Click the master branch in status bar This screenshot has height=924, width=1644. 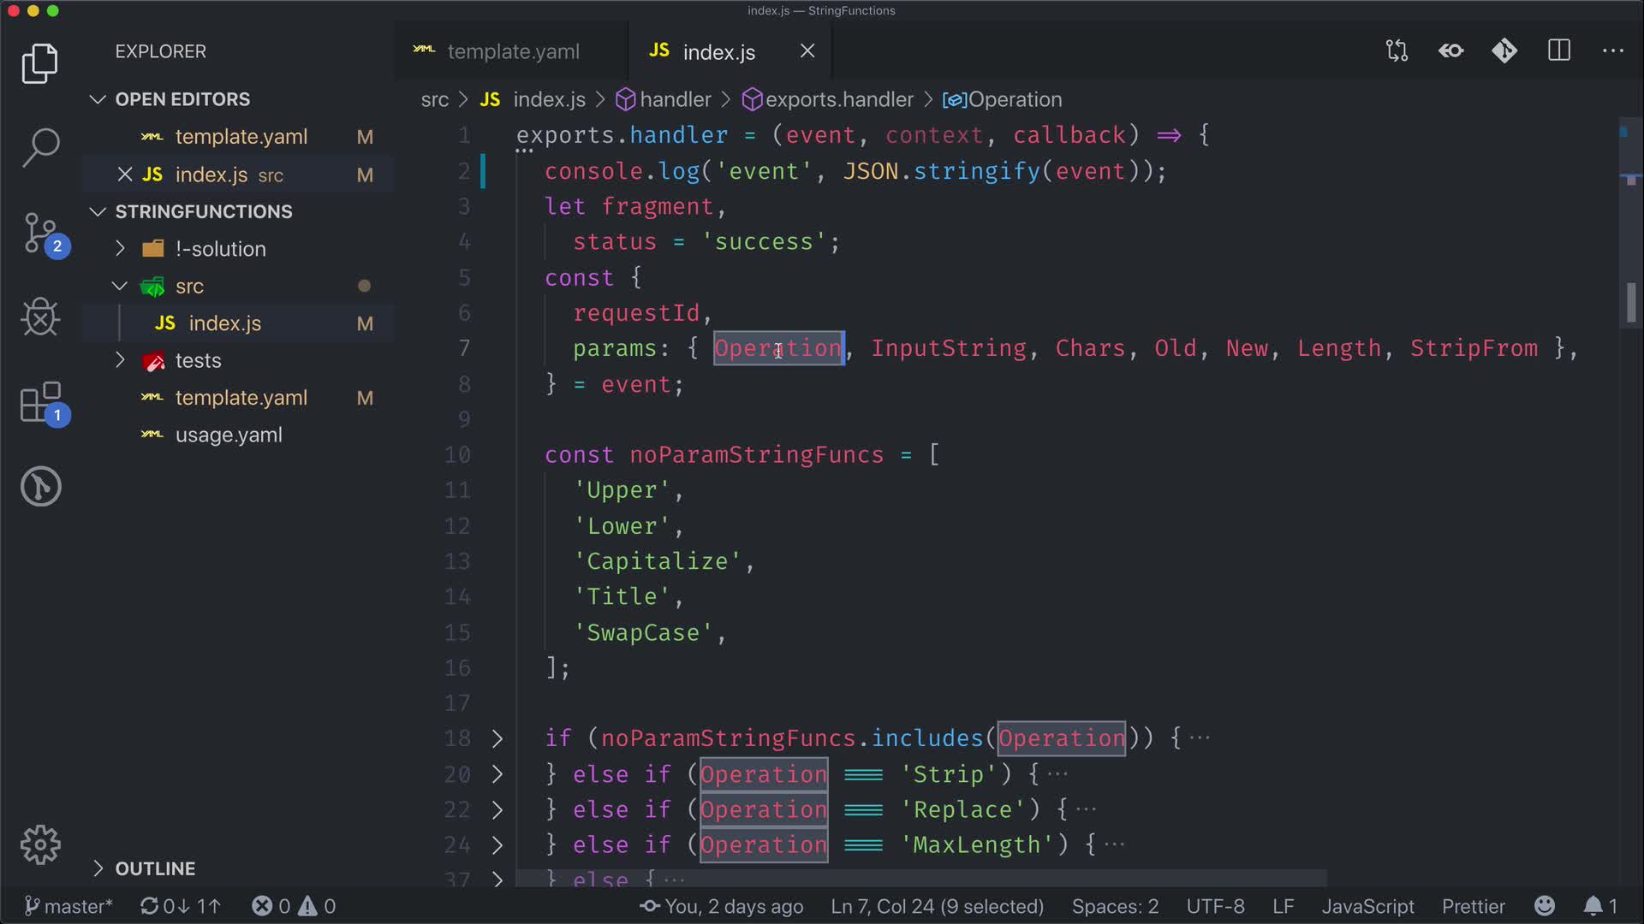coord(68,906)
